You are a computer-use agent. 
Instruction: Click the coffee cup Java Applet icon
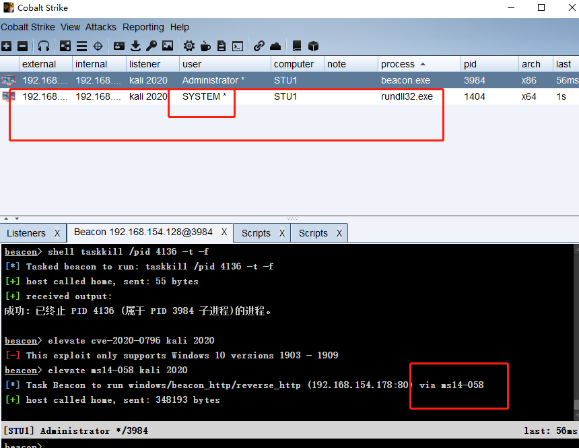[x=205, y=46]
